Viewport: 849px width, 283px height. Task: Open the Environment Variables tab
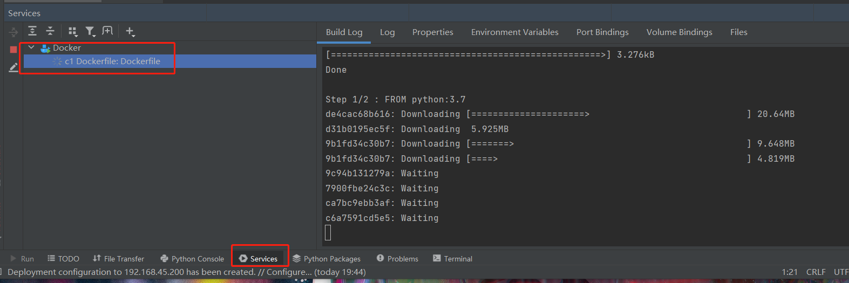click(514, 32)
